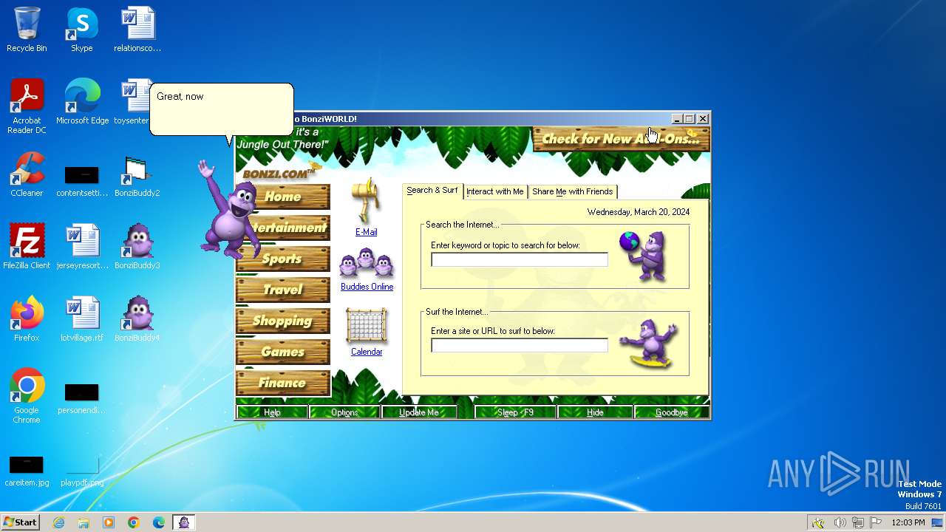Select Home in Bonzi sidebar
The image size is (946, 532).
(x=283, y=197)
